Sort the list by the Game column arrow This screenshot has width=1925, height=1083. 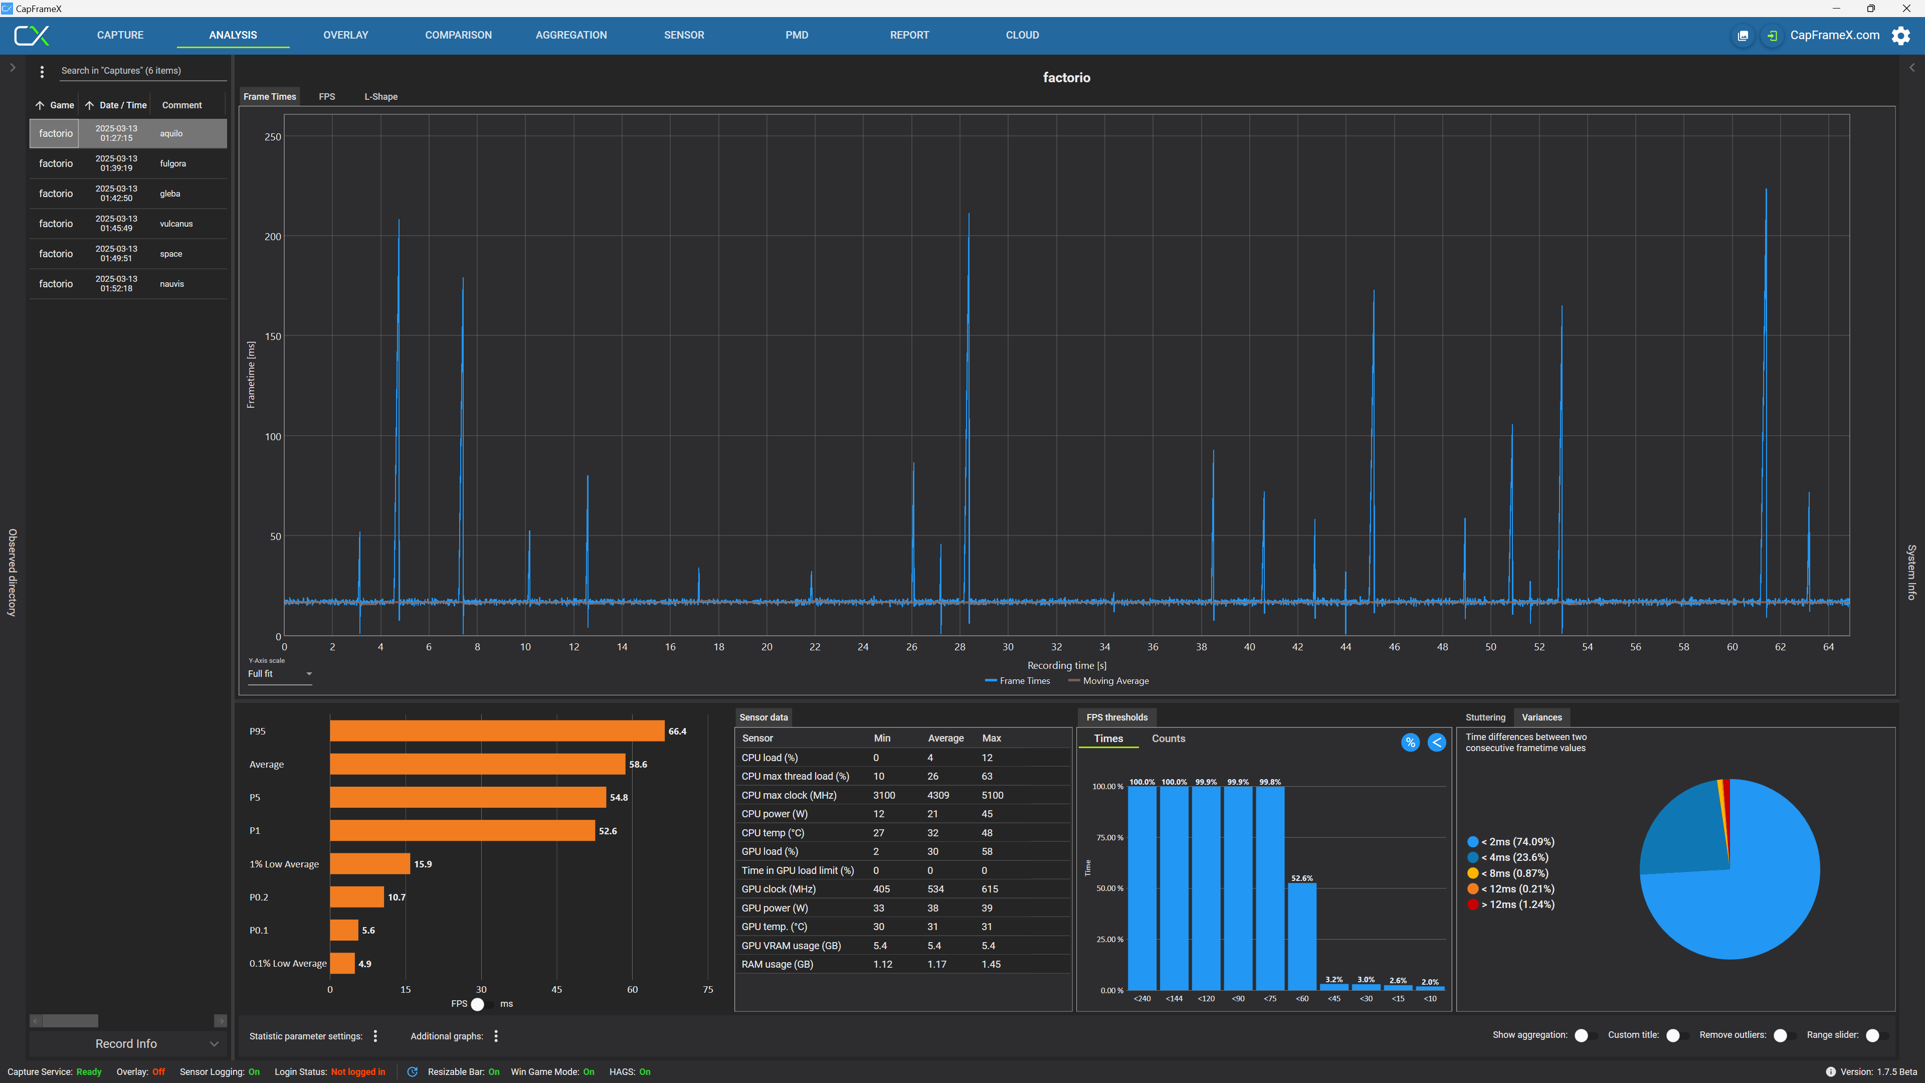[x=40, y=105]
